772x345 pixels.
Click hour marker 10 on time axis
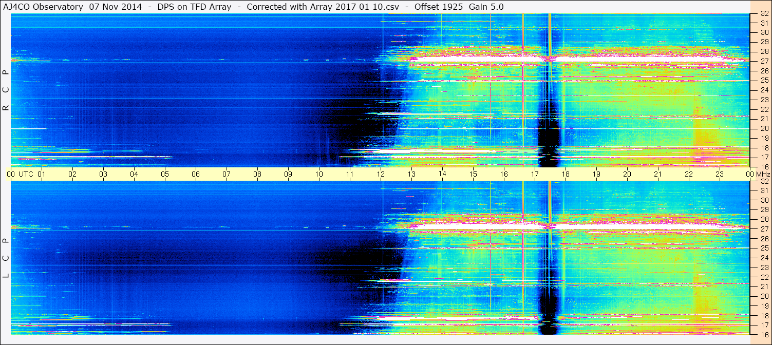pos(319,174)
